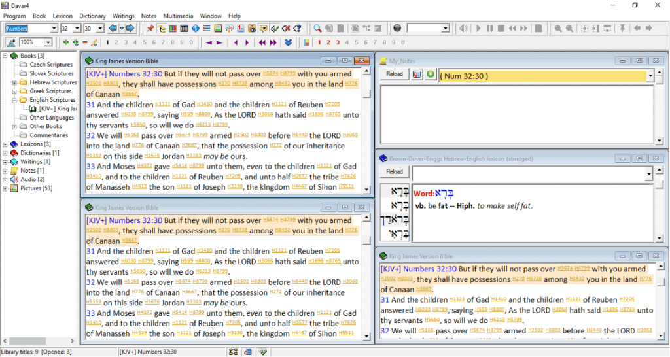Click the color palette highlighter icon
This screenshot has height=357, width=670.
pyautogui.click(x=306, y=42)
